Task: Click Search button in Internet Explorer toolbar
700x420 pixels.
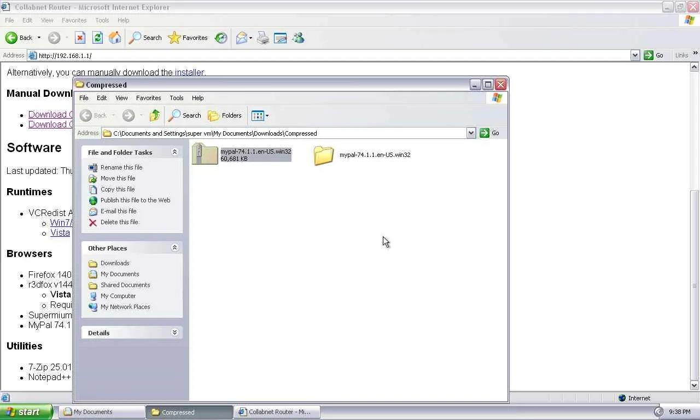Action: 145,38
